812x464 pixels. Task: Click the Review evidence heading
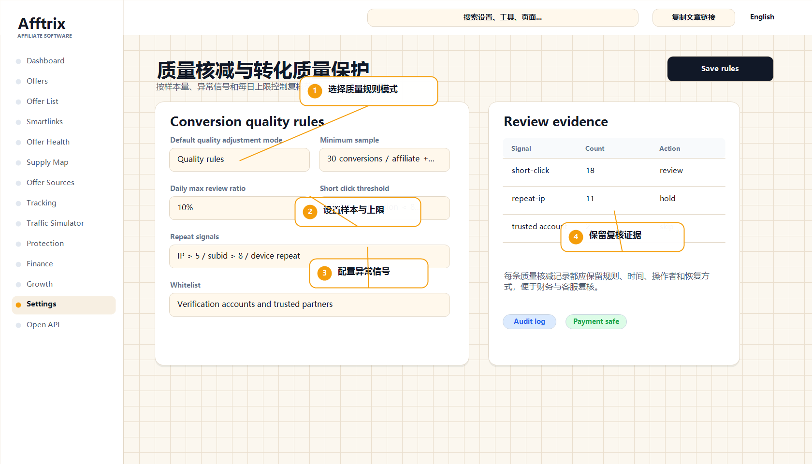[556, 122]
